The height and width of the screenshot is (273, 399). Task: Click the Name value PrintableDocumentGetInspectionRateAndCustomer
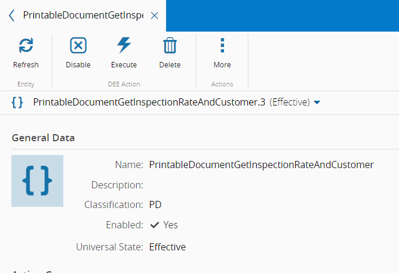coord(261,165)
